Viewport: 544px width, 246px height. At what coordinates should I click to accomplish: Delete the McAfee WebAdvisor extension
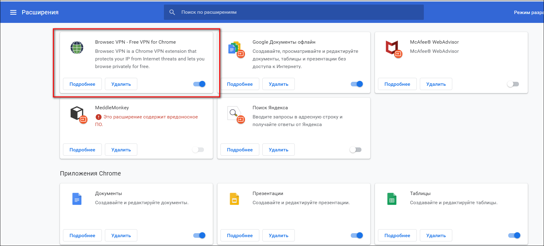(436, 84)
